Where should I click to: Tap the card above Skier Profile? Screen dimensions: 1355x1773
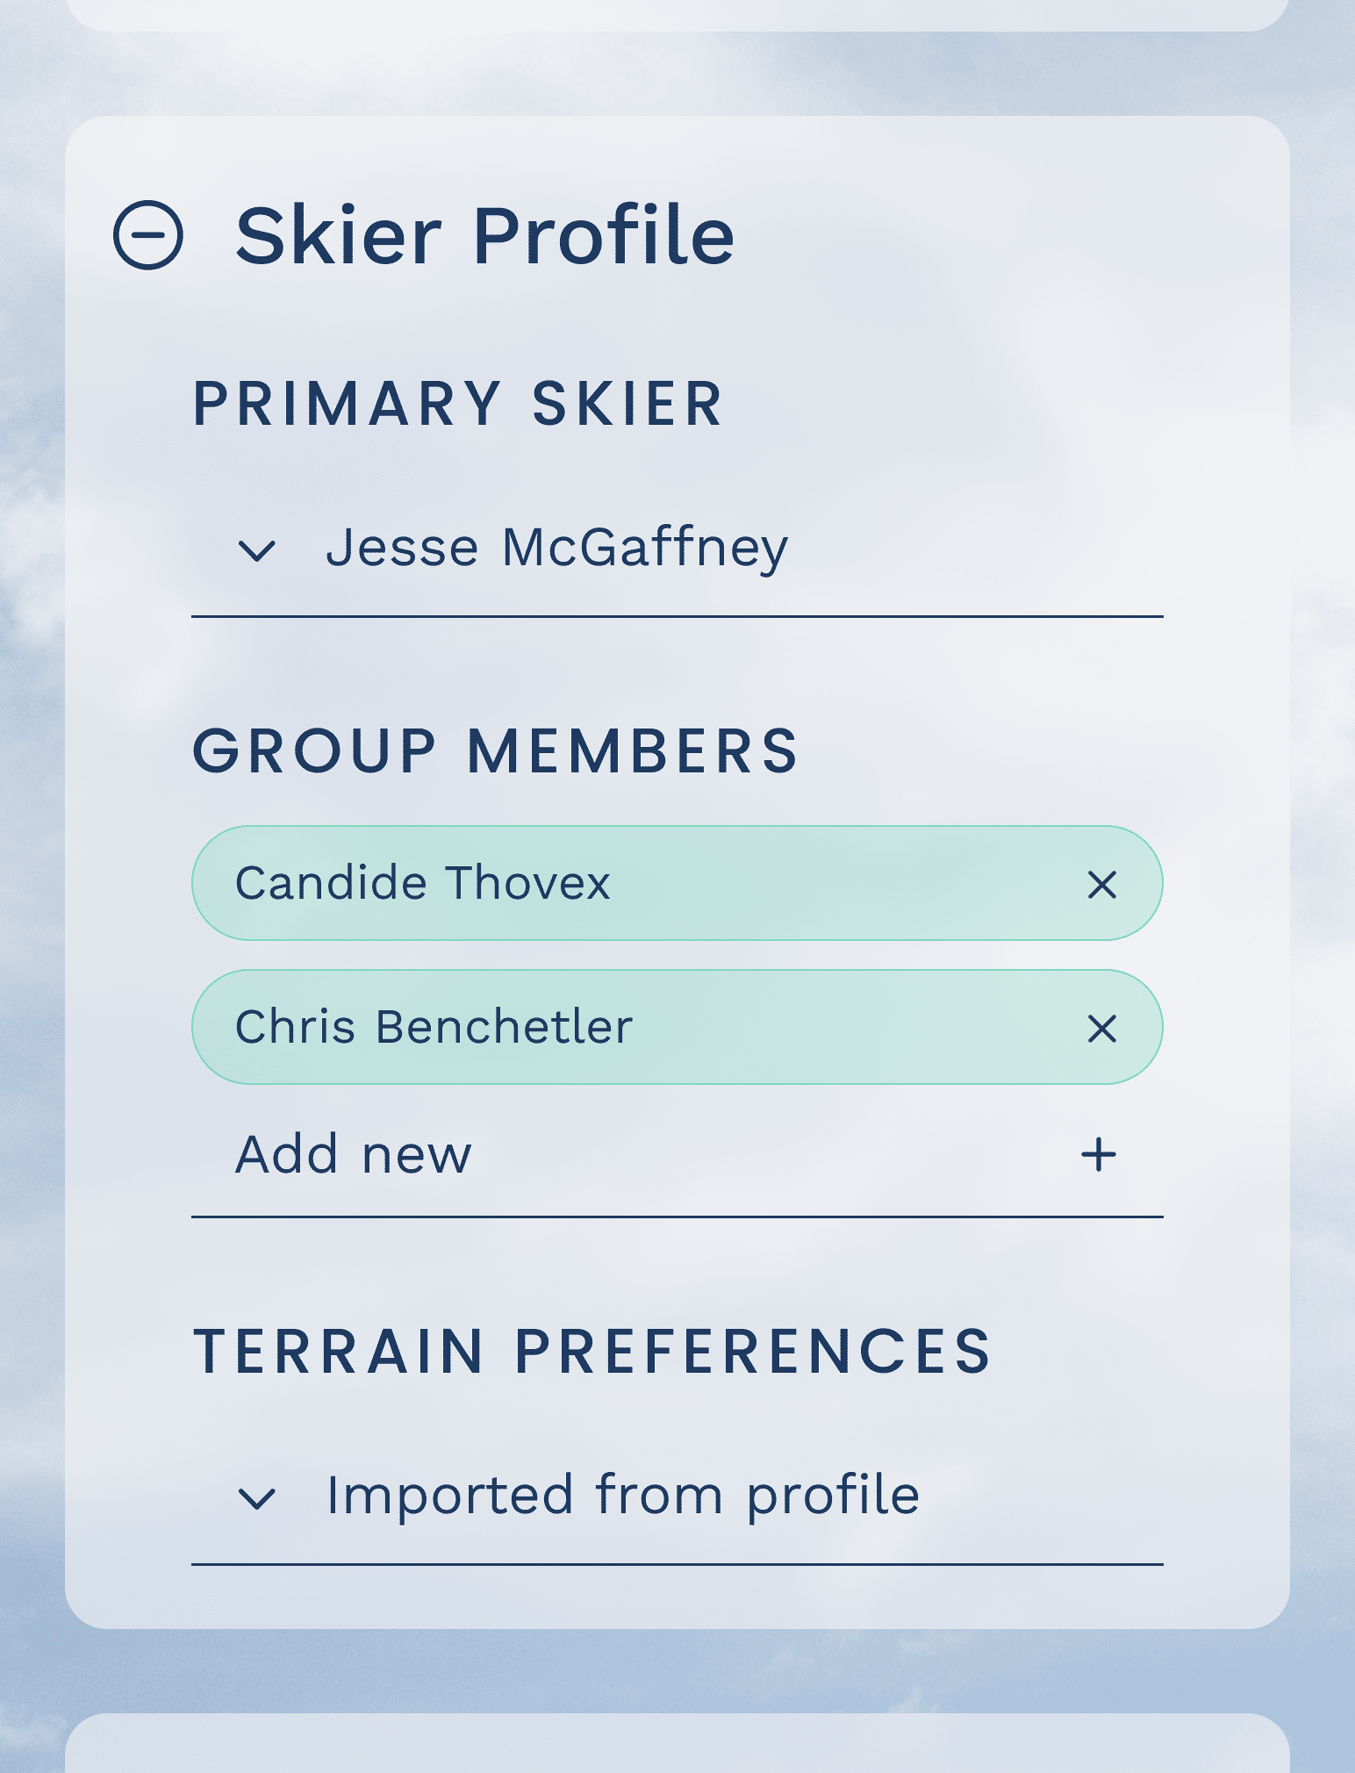point(677,15)
